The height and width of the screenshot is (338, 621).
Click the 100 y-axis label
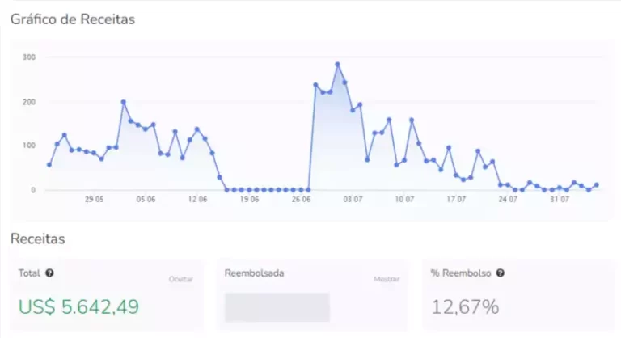coord(29,146)
